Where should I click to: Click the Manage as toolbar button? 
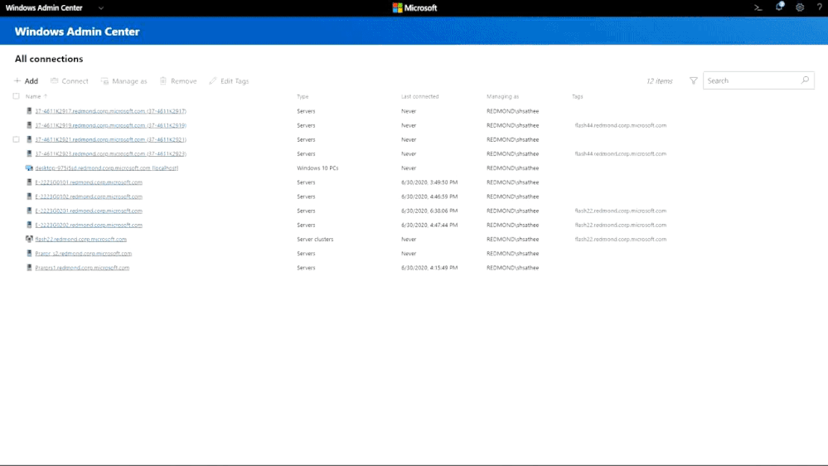coord(124,80)
